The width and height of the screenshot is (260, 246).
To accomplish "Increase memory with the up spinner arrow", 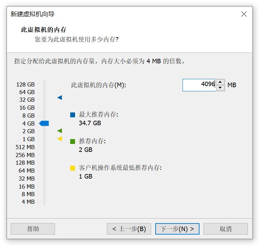I will 220,82.
